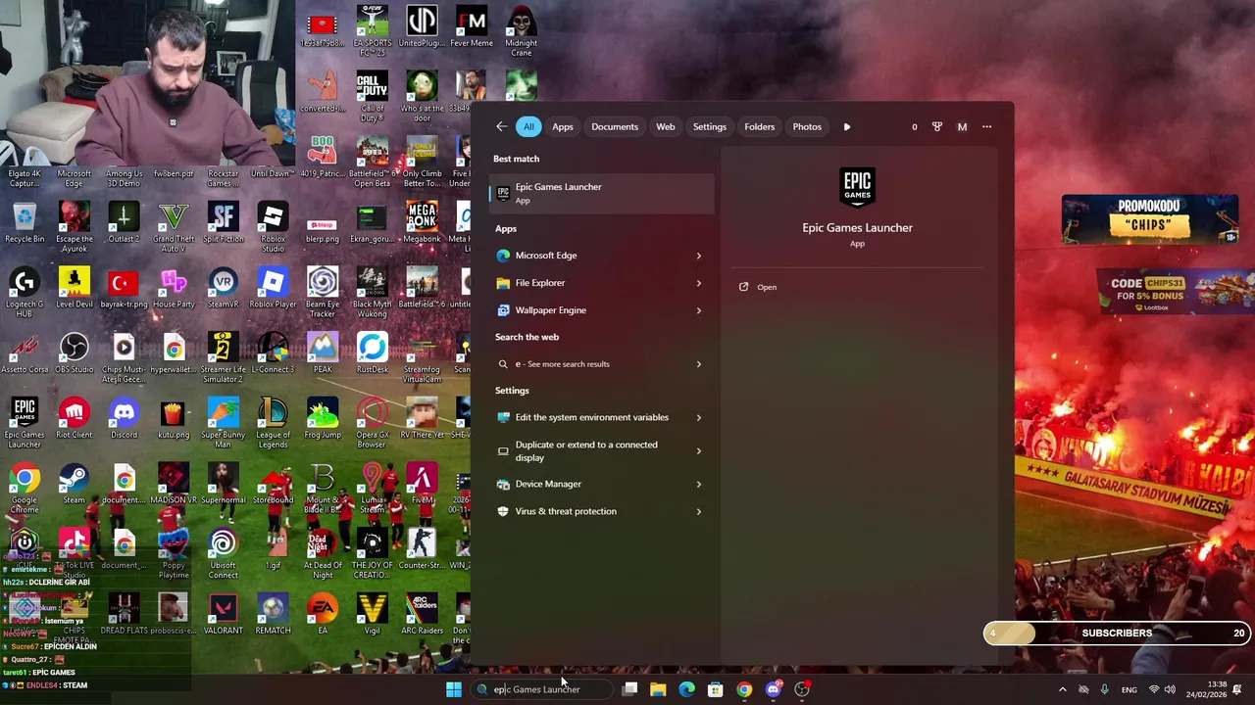Expand Edit system environment variables chevron
1255x705 pixels.
point(699,417)
